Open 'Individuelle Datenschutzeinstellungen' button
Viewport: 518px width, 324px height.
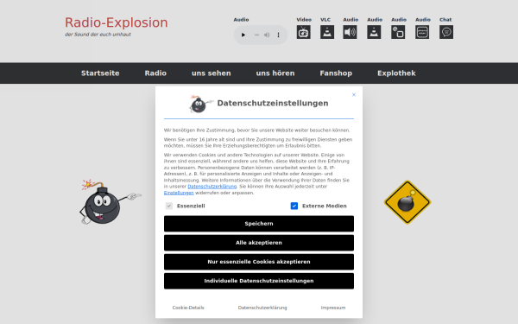pyautogui.click(x=259, y=281)
